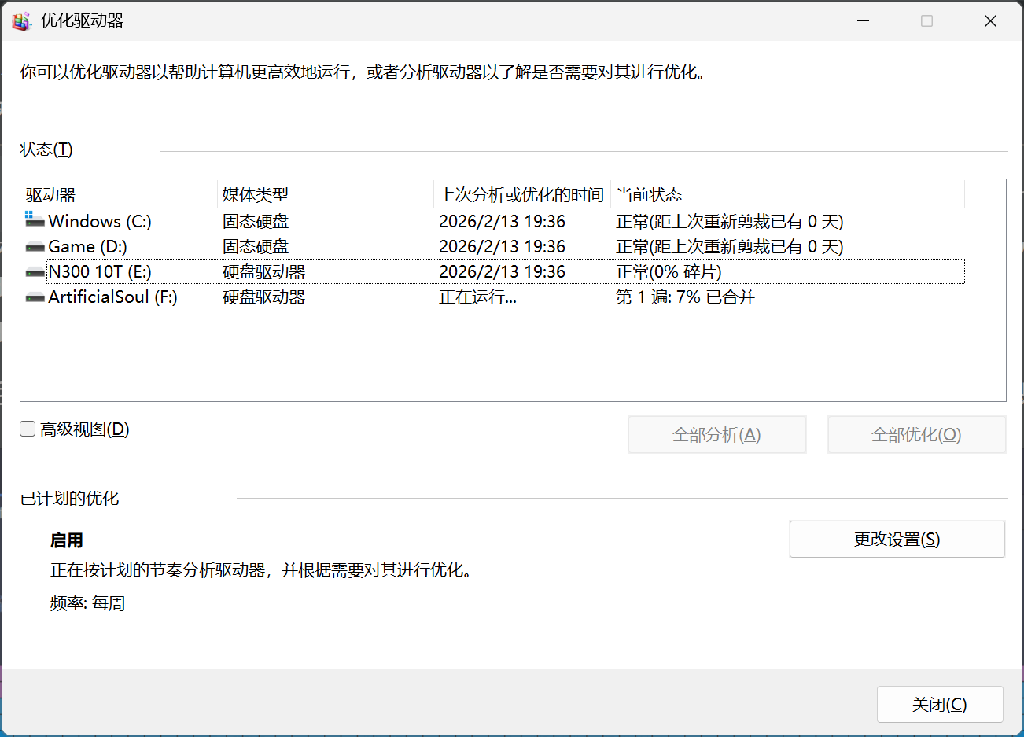1024x737 pixels.
Task: Sort by the 当前状态 column header
Action: (787, 194)
